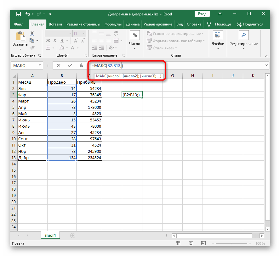Expand the formula bar with the chevron
280x256 pixels.
(x=267, y=65)
